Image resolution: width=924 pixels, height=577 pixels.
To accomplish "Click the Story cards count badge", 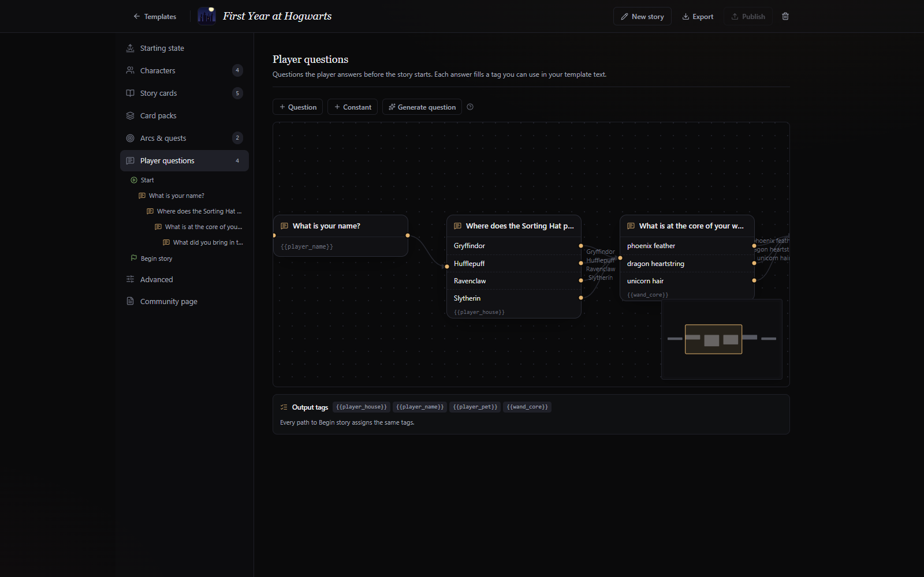I will pyautogui.click(x=237, y=93).
